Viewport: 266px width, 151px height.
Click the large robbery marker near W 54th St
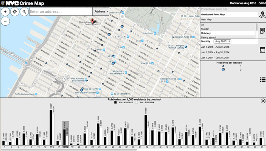(109, 34)
